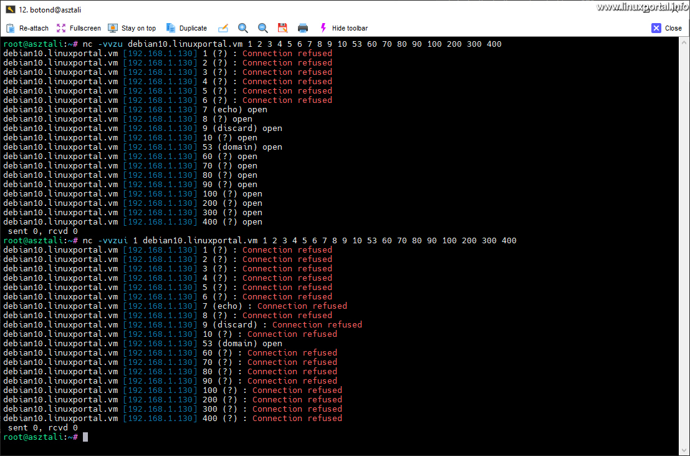Click the final 'sent 0, rcvd 0' line

click(x=42, y=428)
